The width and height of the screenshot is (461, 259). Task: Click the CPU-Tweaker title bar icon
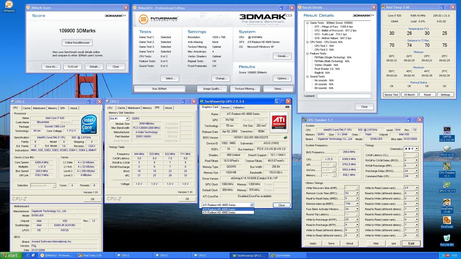305,120
